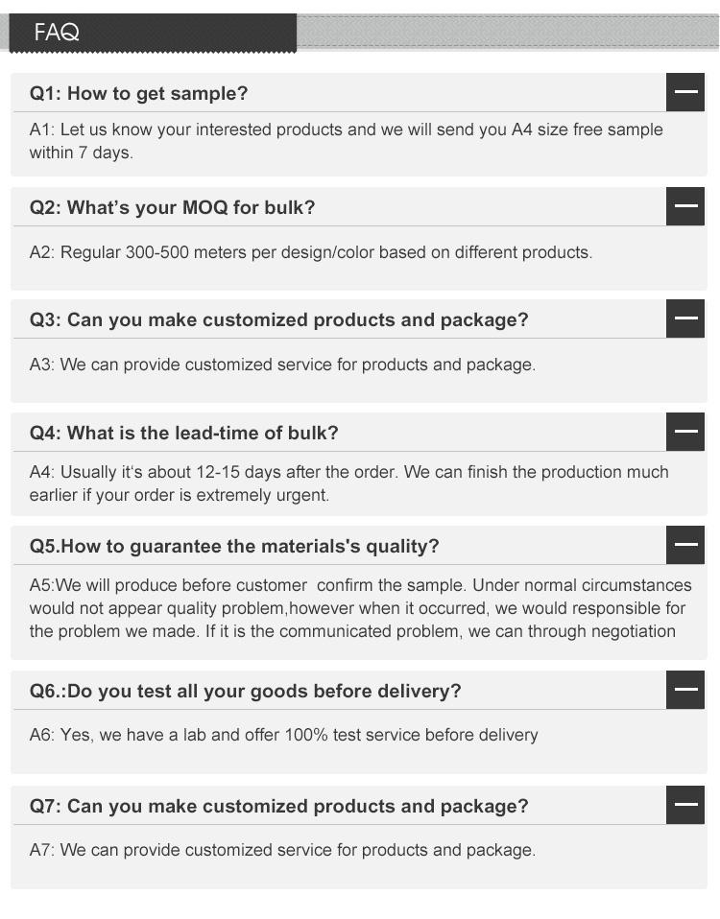Select the A5 answer about quality problems
720x919 pixels.
359,608
